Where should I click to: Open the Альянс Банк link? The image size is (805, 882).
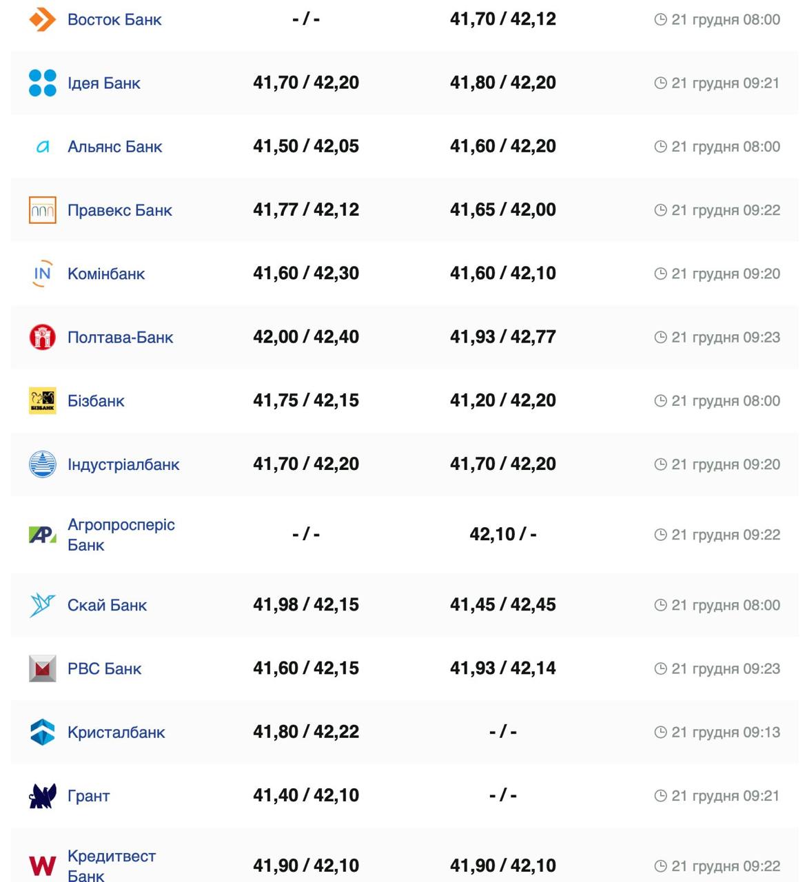click(114, 147)
